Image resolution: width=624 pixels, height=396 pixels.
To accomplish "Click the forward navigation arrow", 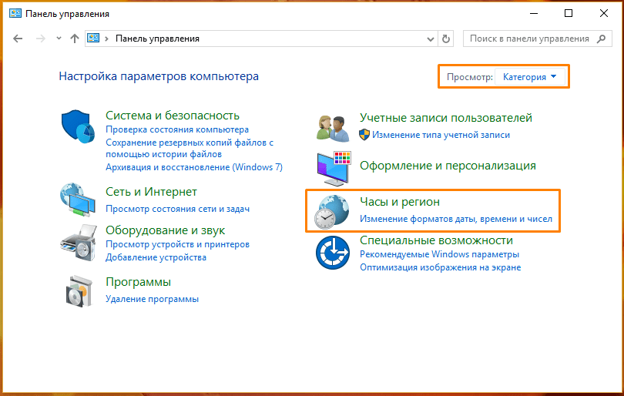I will [x=40, y=39].
